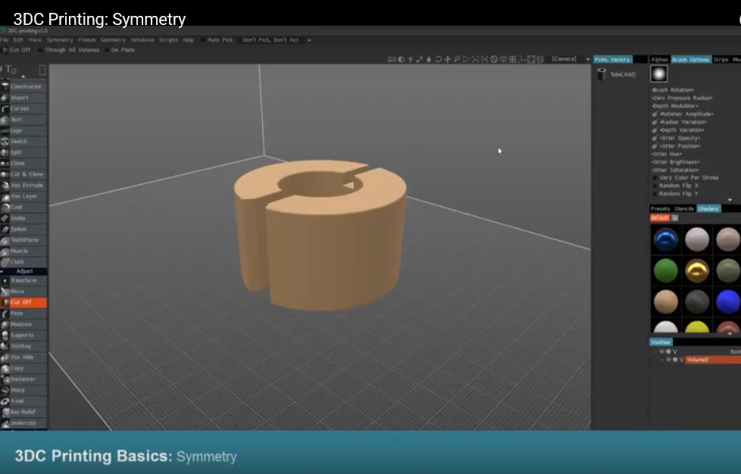
Task: Select the Curves tool
Action: tap(23, 108)
